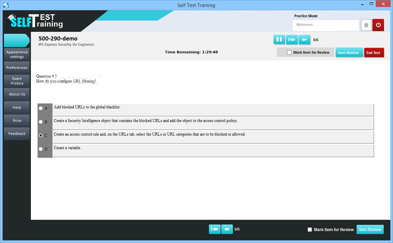
Task: Minimize the Self Test Training window
Action: click(362, 4)
